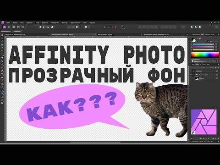This screenshot has height=165, width=220.
Task: Adjust the cyan color slider
Action: pos(203,44)
